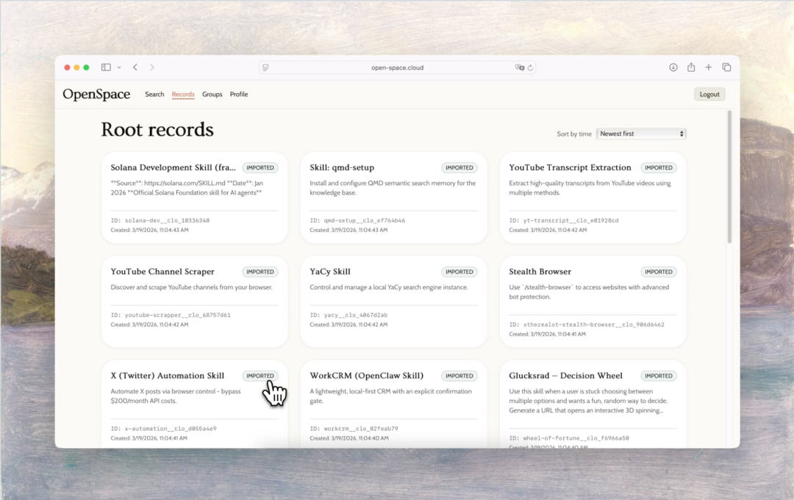This screenshot has width=794, height=500.
Task: Go forward with the forward arrow
Action: pos(152,68)
